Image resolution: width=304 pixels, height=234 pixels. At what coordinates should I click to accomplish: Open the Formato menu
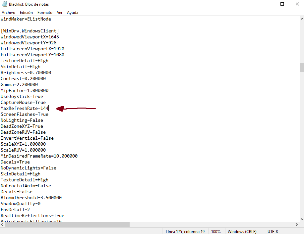(x=45, y=13)
